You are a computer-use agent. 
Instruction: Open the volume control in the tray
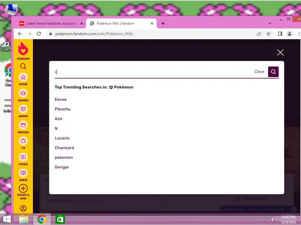[273, 219]
